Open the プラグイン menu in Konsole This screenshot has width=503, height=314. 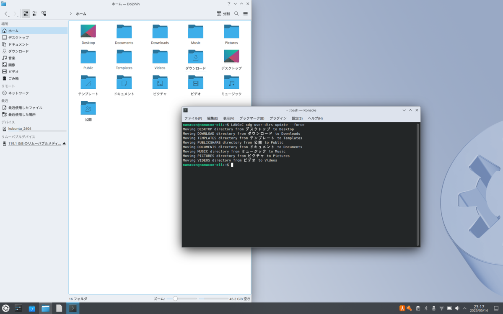[x=278, y=118]
